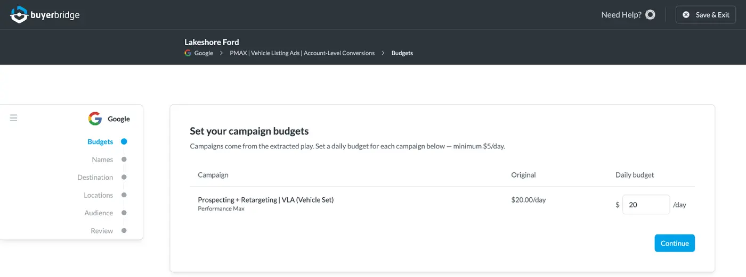Click the Daily budget column header
This screenshot has height=277, width=746.
coord(635,175)
